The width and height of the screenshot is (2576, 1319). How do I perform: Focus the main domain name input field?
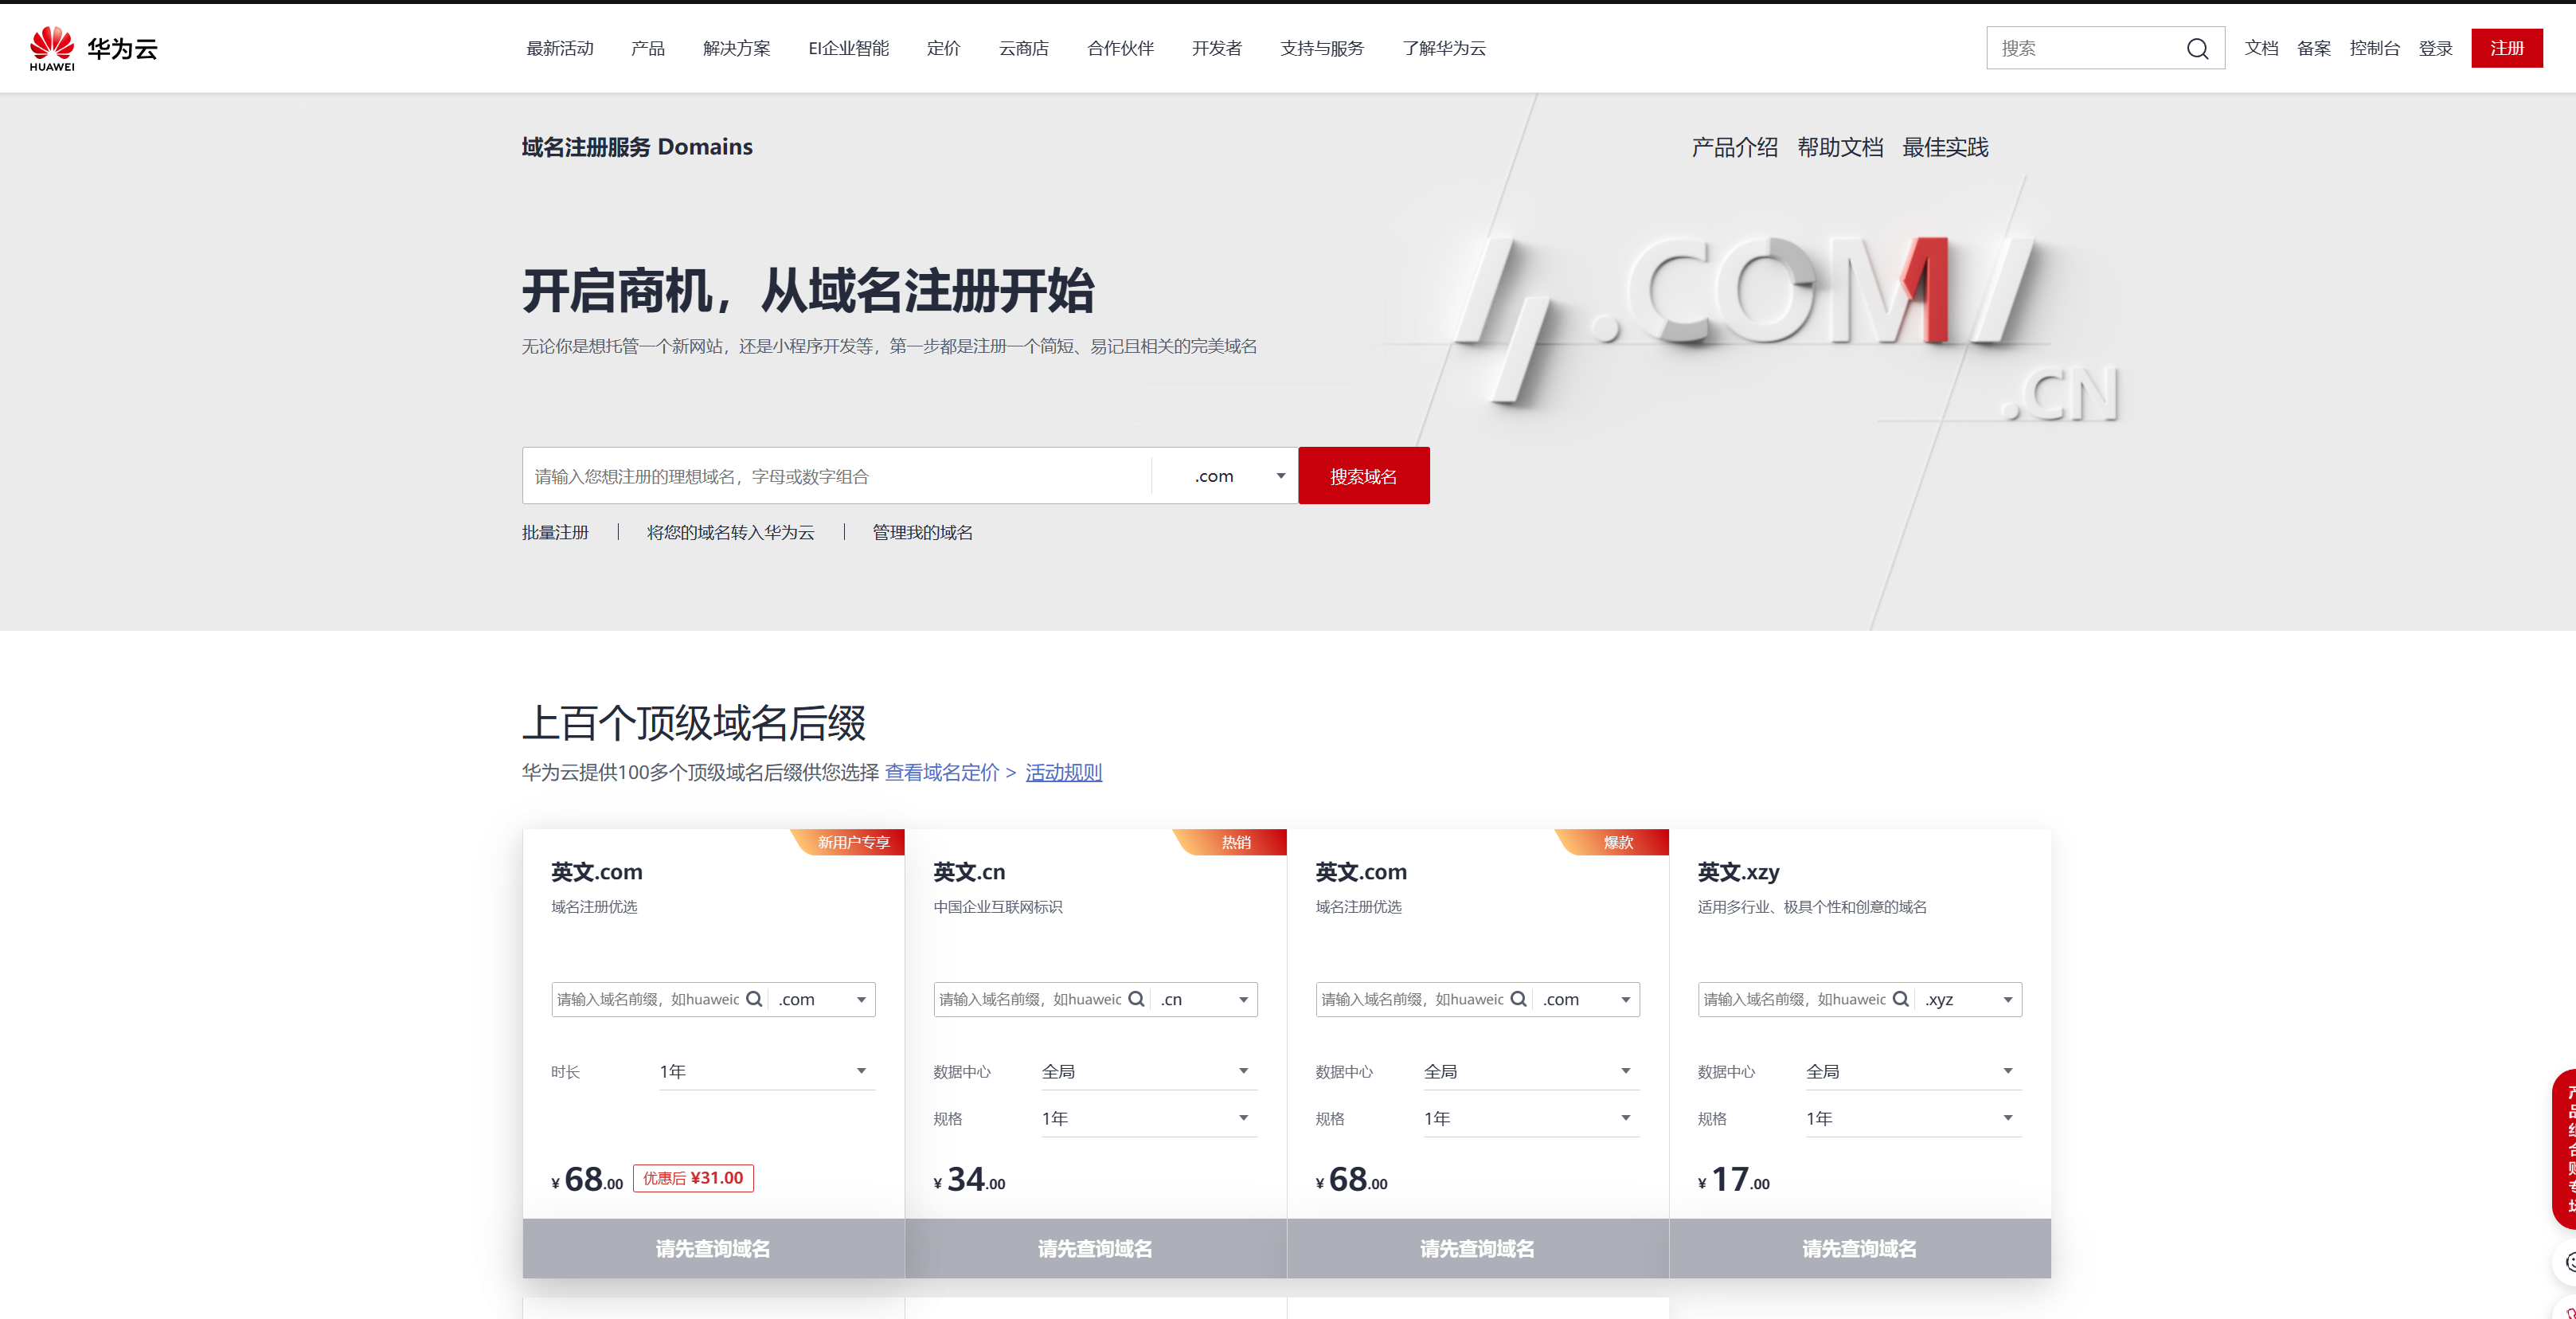coord(835,476)
